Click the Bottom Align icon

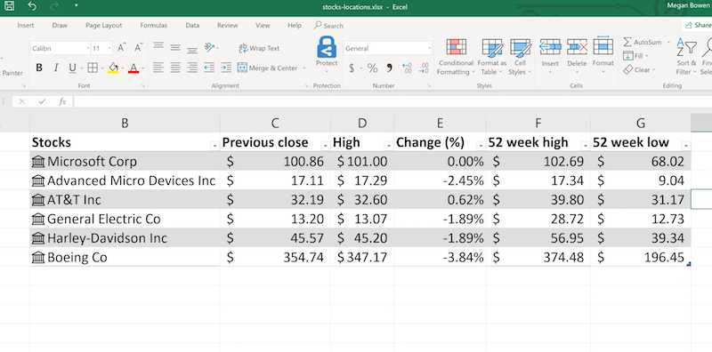tap(192, 49)
